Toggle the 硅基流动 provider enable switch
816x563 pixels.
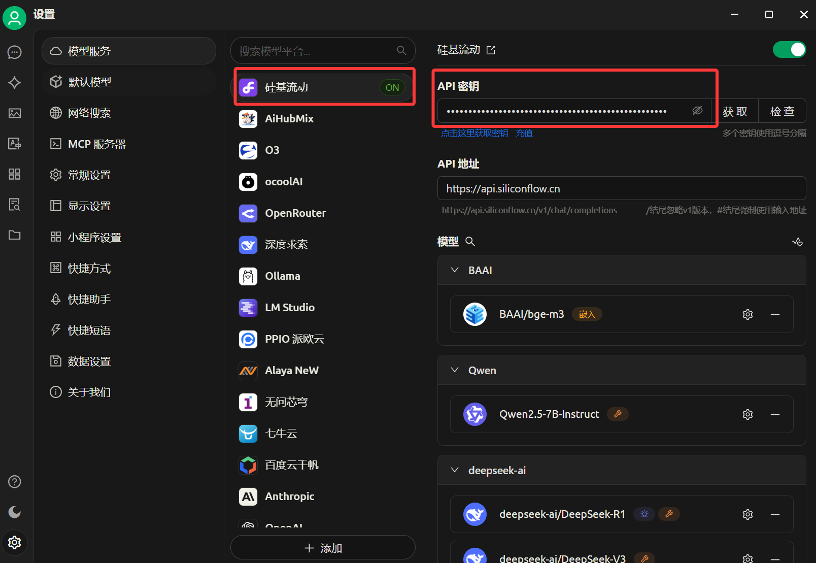point(789,50)
